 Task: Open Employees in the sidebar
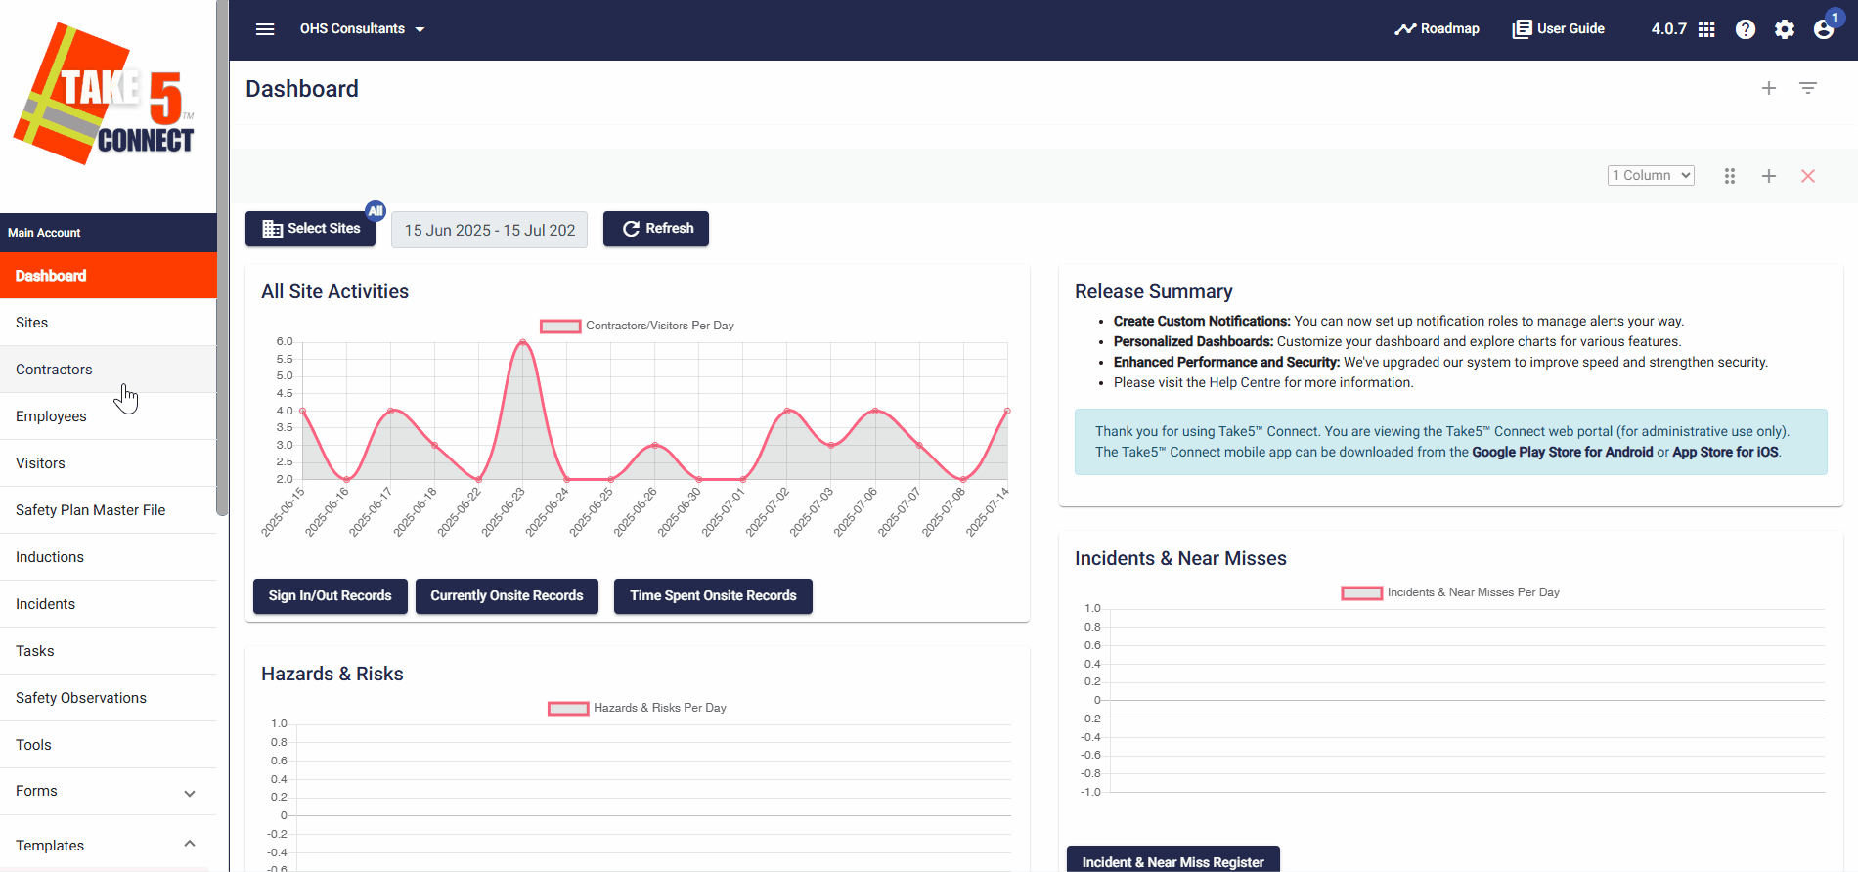(x=109, y=416)
